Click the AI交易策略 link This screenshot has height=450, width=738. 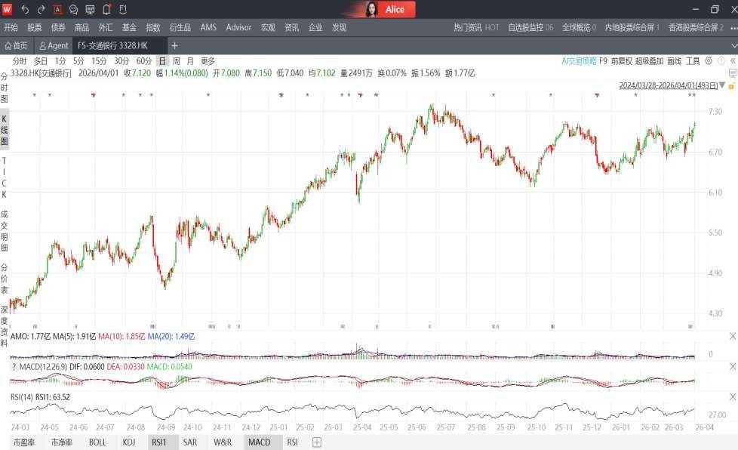click(x=579, y=61)
